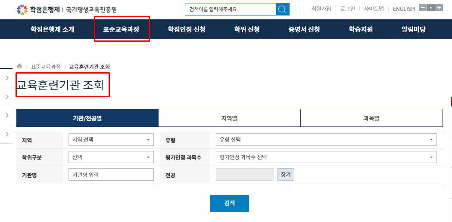Image resolution: width=452 pixels, height=222 pixels.
Task: Expand the second left sidebar chevron
Action: click(7, 97)
